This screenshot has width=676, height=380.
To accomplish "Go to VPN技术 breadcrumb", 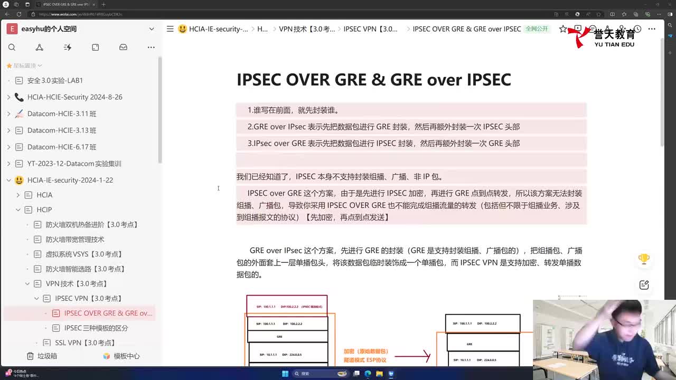I will 307,29.
